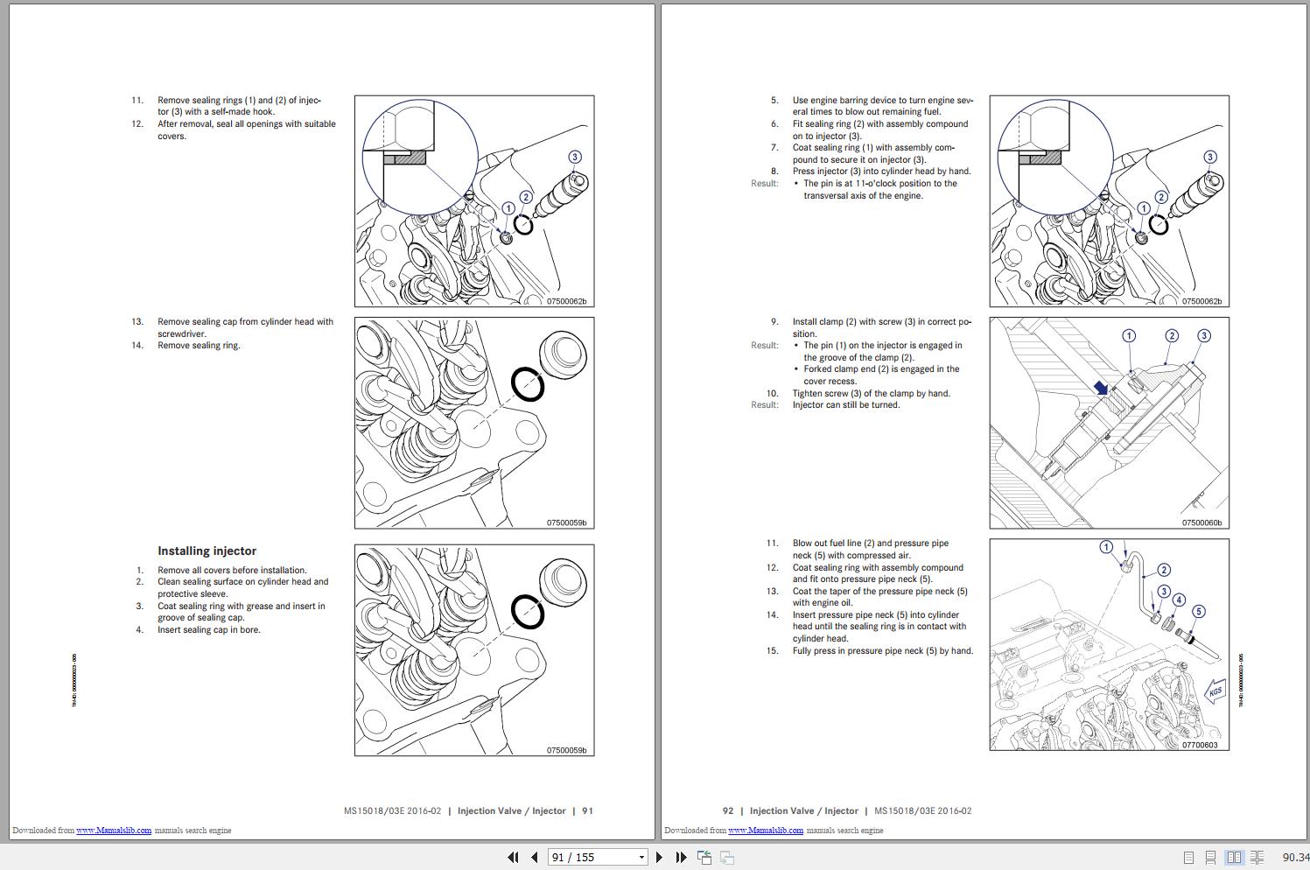Open the Manualslib.com link on page 91

115,830
